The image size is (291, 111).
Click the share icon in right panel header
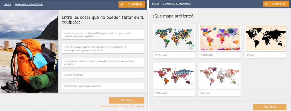point(266,3)
